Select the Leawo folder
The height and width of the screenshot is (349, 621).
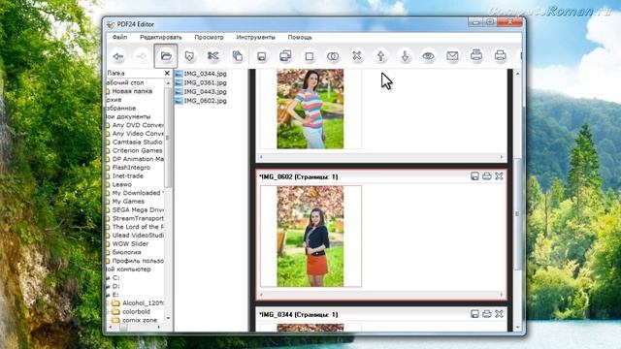(x=121, y=184)
